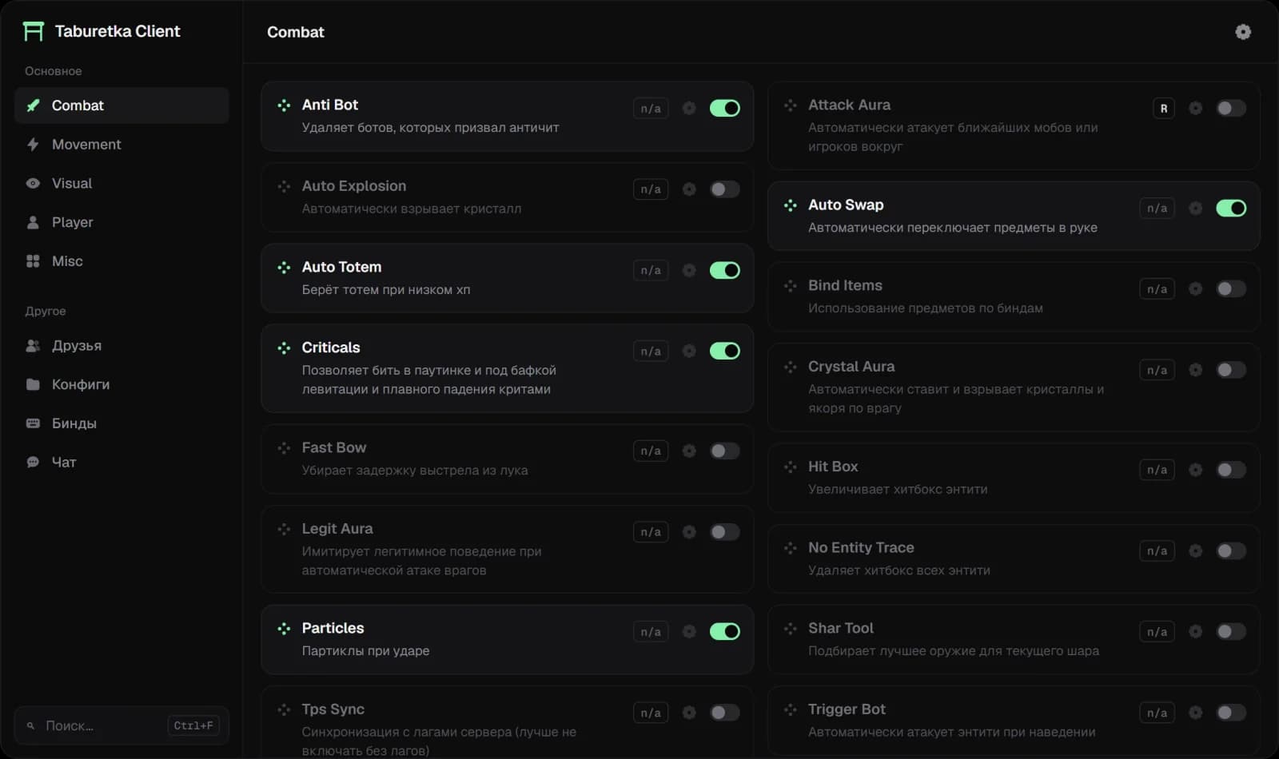The image size is (1279, 759).
Task: Click the R keybind of Attack Aura
Action: 1164,108
